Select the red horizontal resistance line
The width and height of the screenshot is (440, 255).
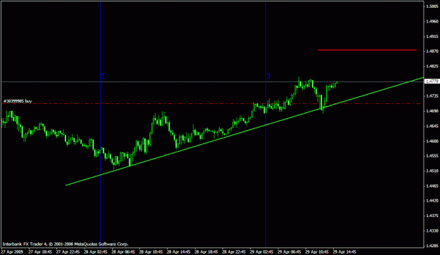pos(367,50)
